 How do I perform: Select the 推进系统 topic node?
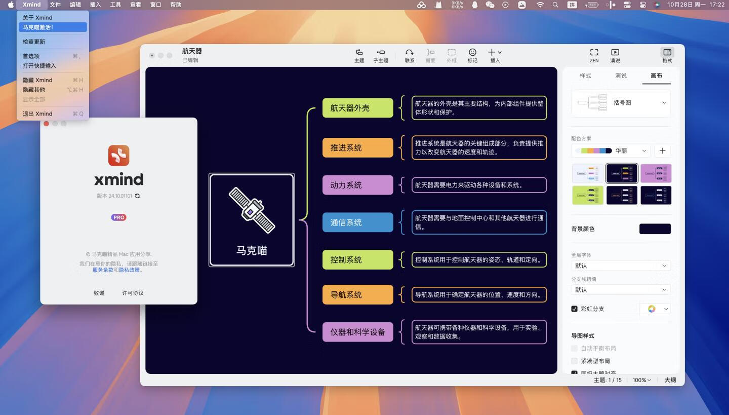[358, 147]
